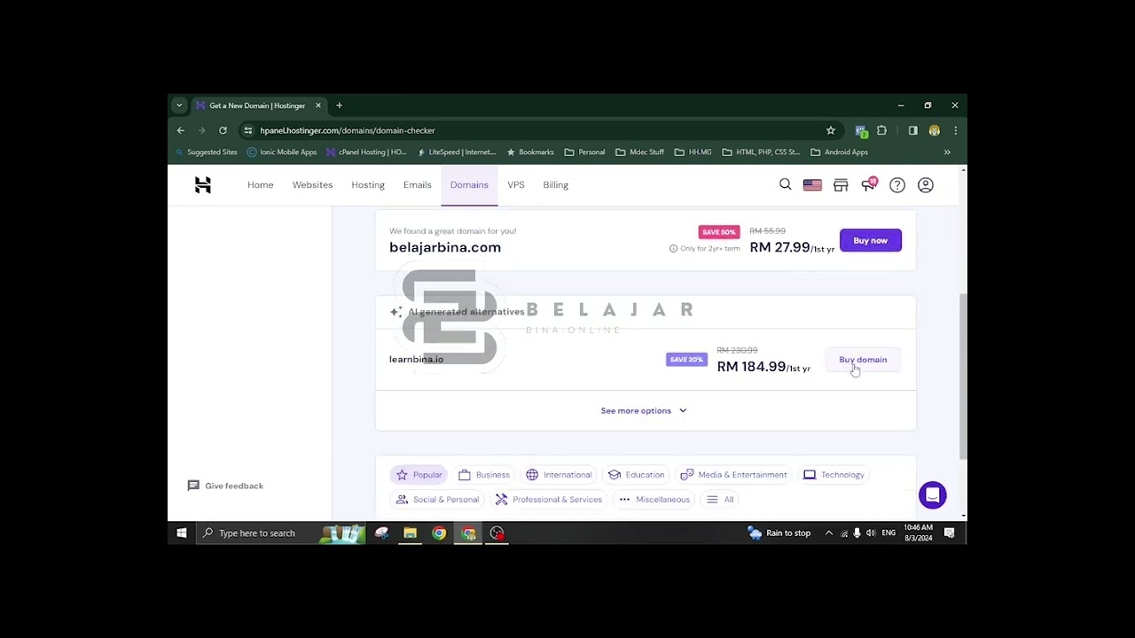Click the info icon by 'Only for 2yr+ term'

tap(673, 249)
